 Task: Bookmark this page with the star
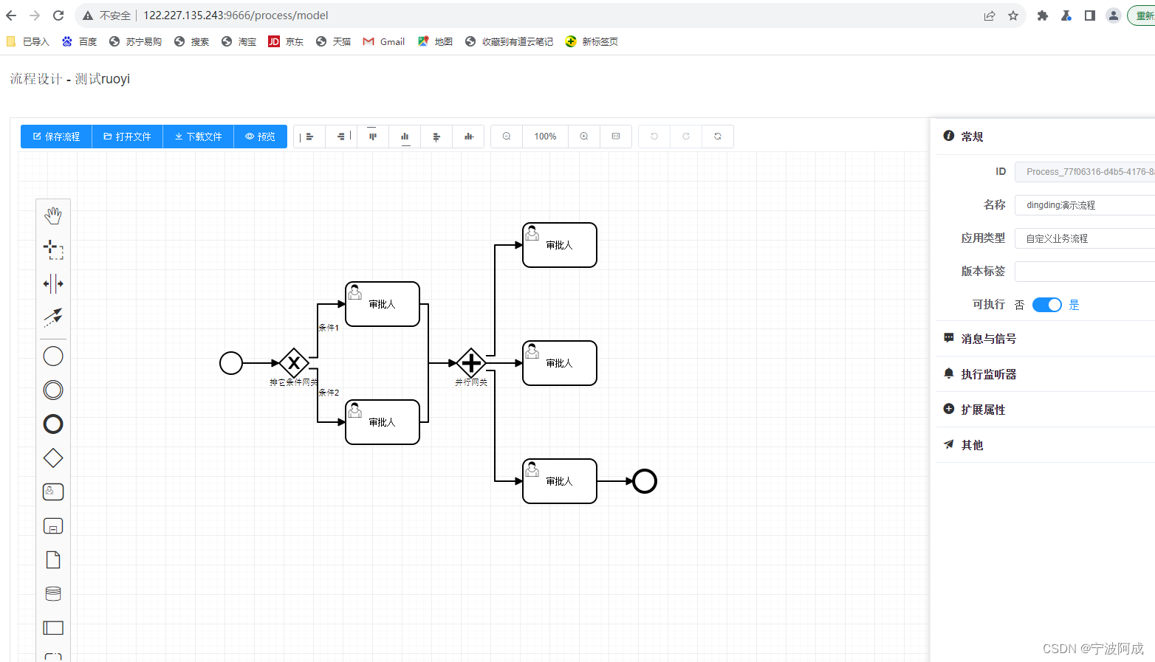1013,15
